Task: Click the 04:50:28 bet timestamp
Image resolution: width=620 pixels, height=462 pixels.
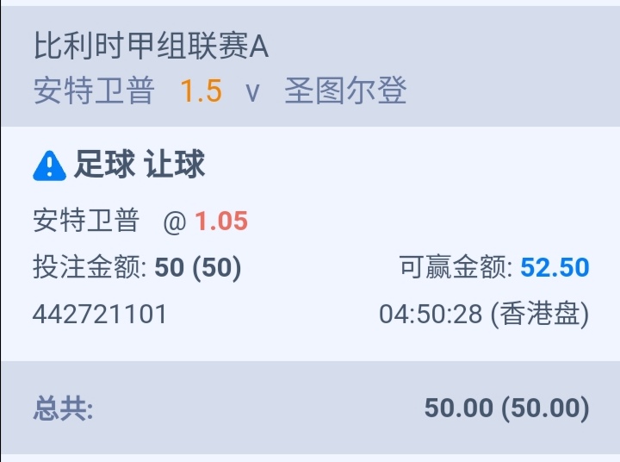Action: (x=431, y=315)
